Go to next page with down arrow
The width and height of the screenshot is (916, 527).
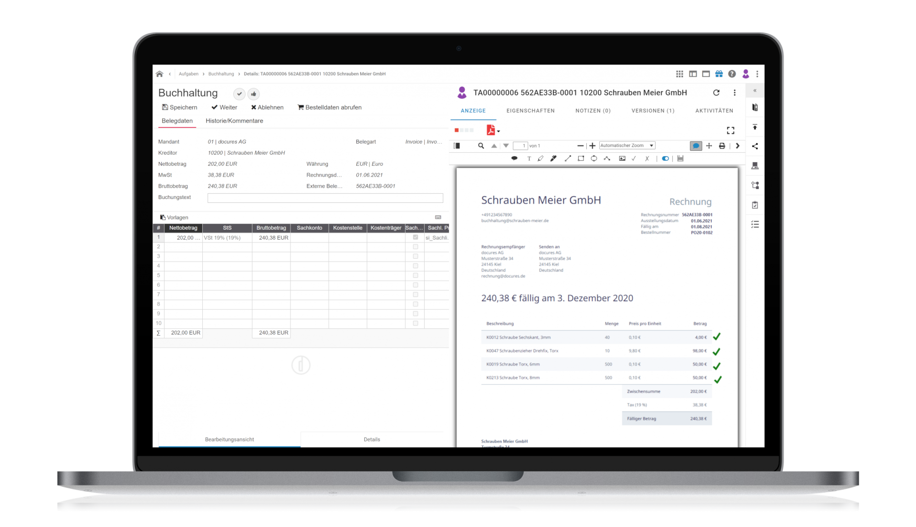505,146
